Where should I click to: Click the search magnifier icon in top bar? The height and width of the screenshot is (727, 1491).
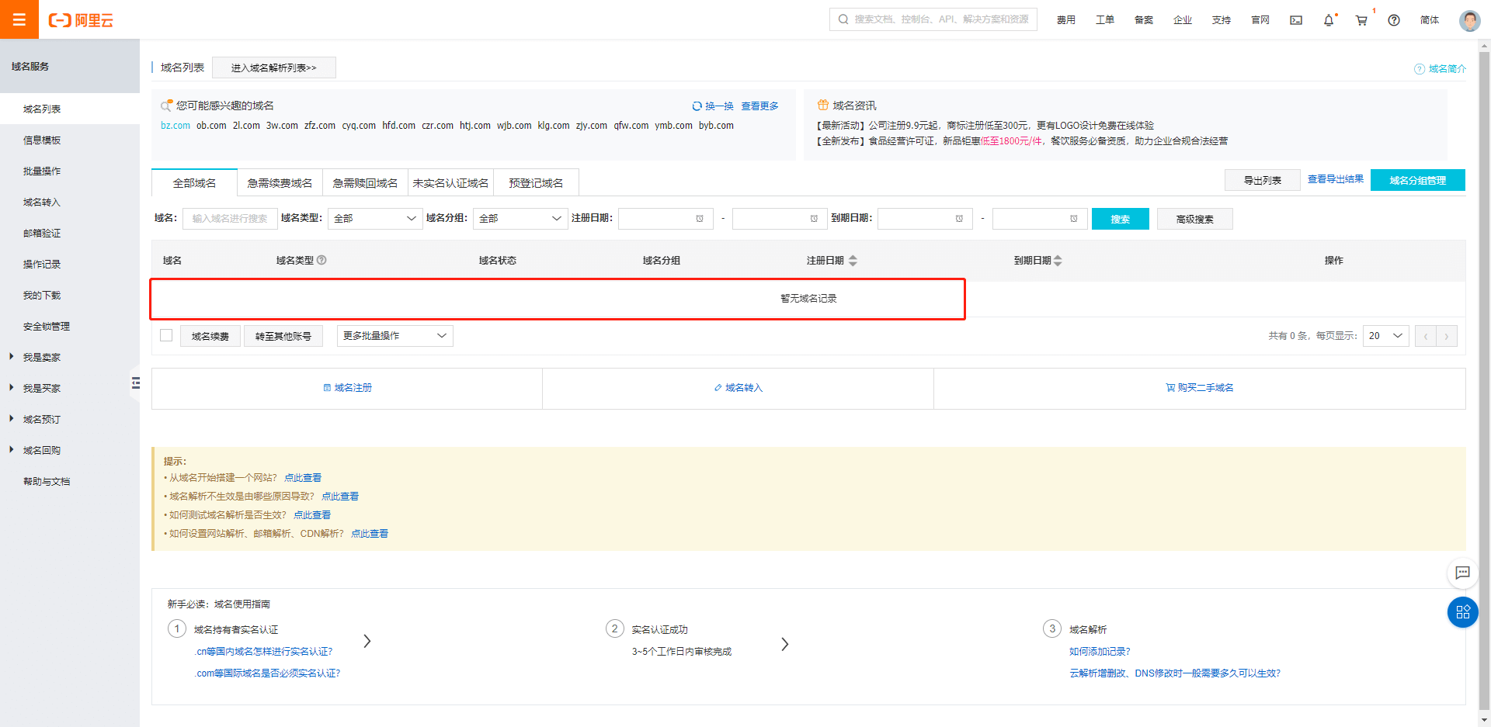[843, 19]
